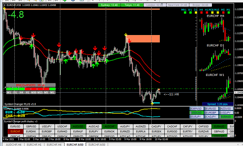Change symbol to AUDJPY
This screenshot has height=146, width=243.
pyautogui.click(x=125, y=127)
